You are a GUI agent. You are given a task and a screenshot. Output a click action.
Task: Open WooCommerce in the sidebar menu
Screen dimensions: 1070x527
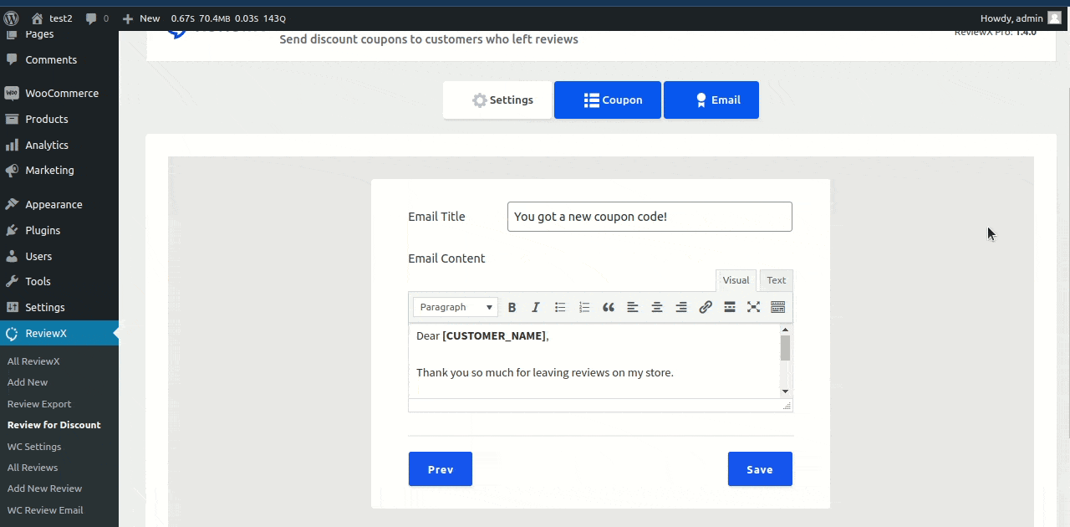(x=61, y=93)
